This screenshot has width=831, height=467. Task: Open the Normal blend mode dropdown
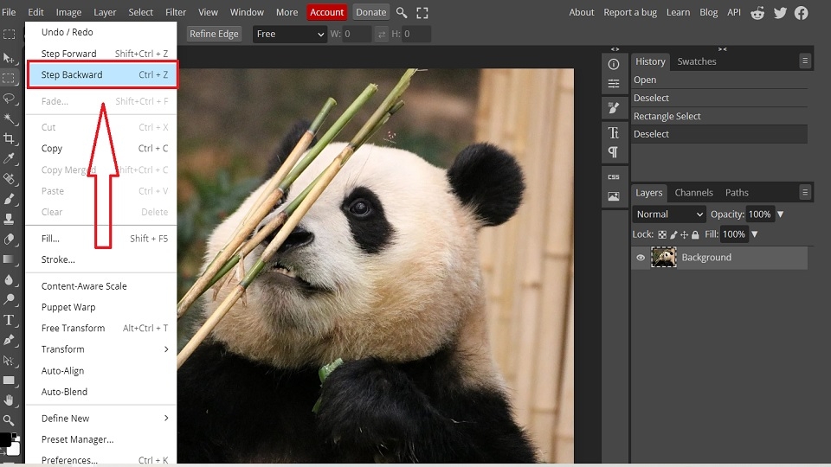pos(669,214)
